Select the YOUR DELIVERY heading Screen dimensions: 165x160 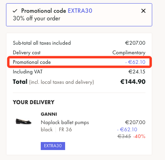[34, 102]
